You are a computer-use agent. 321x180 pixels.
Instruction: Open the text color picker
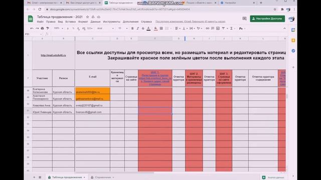[148, 28]
